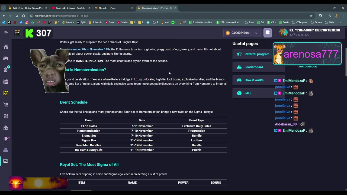The image size is (347, 195).
Task: Open the Referral program link
Action: [257, 54]
